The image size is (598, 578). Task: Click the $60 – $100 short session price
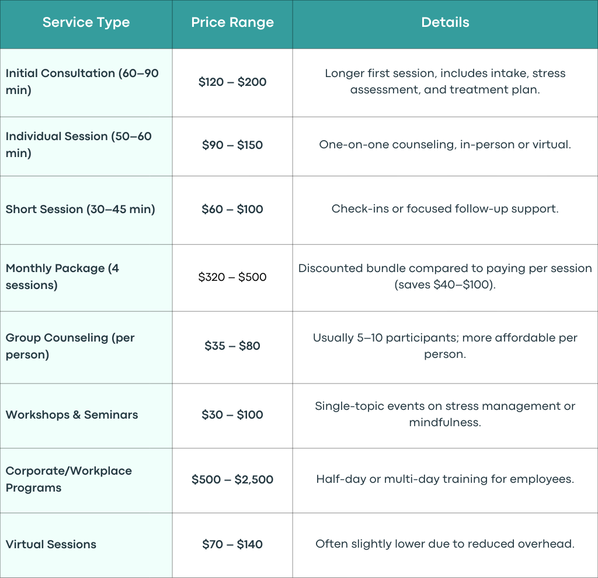click(x=232, y=210)
